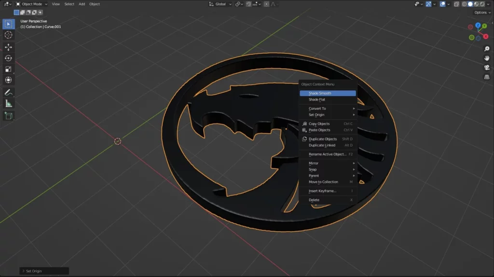
Task: Open the pivot point dropdown
Action: click(239, 4)
